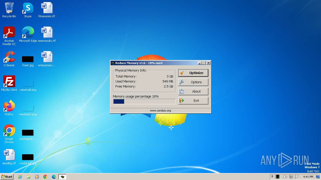Select the Total Memory 3 GB value

point(170,76)
